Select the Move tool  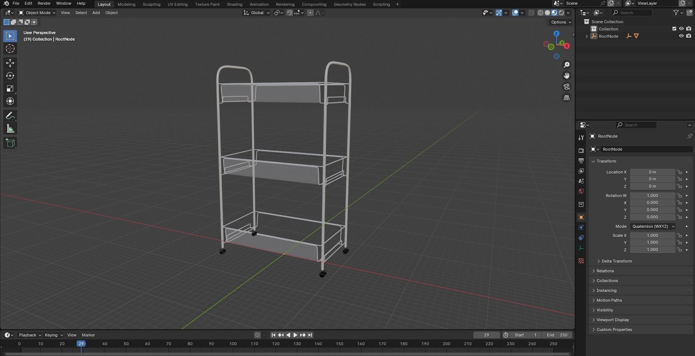coord(10,63)
